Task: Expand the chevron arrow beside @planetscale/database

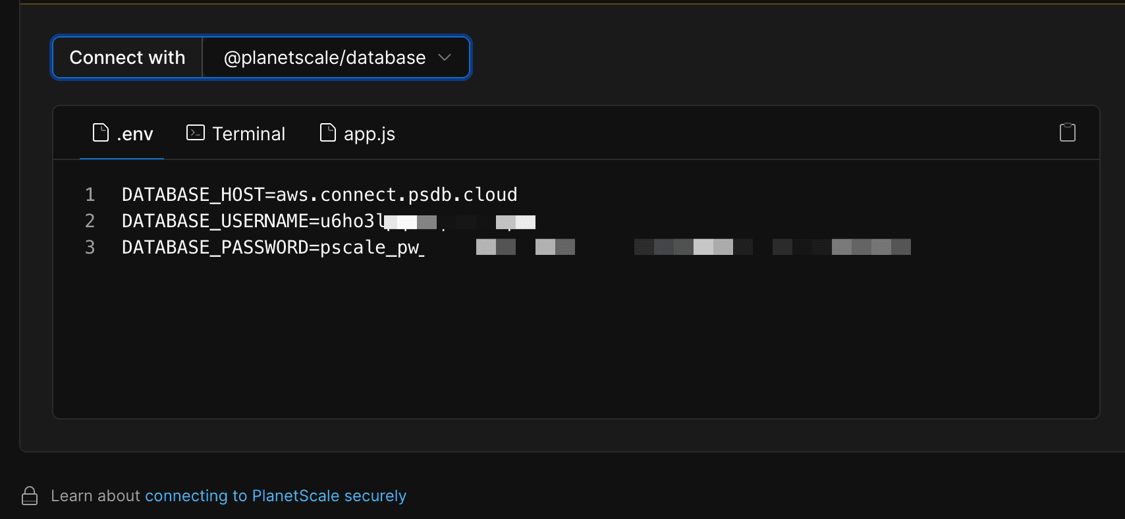Action: click(x=445, y=58)
